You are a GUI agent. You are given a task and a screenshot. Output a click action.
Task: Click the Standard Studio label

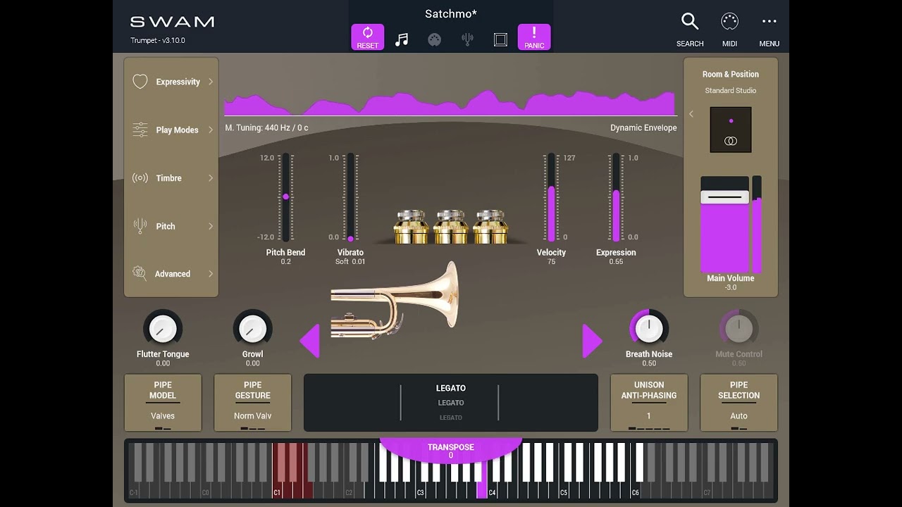pyautogui.click(x=731, y=90)
